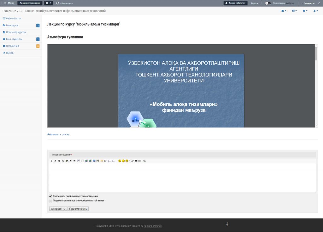Open the Администрирование tab
The height and width of the screenshot is (232, 323).
(30, 3)
